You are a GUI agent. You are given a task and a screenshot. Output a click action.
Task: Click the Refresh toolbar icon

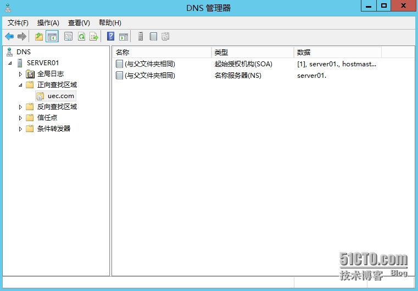tap(82, 36)
